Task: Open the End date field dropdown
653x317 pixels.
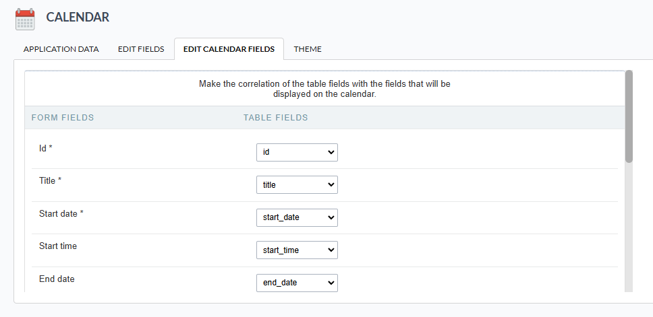Action: click(297, 283)
